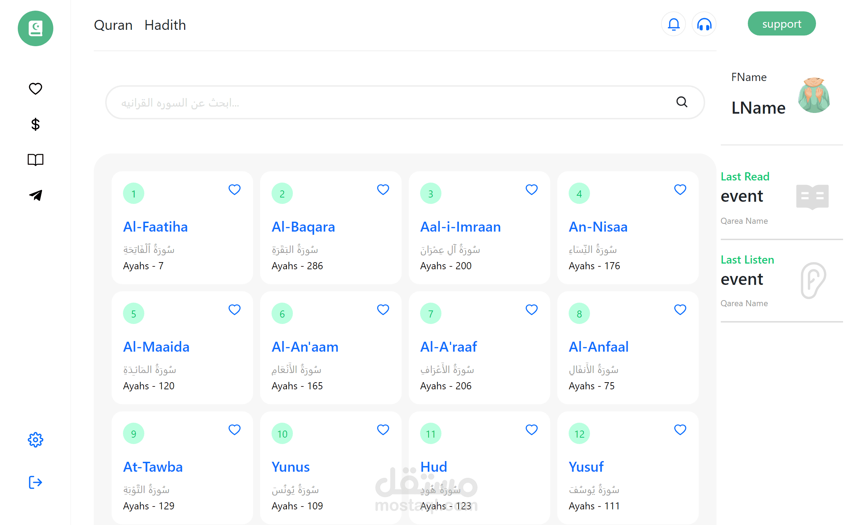Viewport: 853px width, 525px height.
Task: Click the headphones audio icon
Action: [704, 24]
